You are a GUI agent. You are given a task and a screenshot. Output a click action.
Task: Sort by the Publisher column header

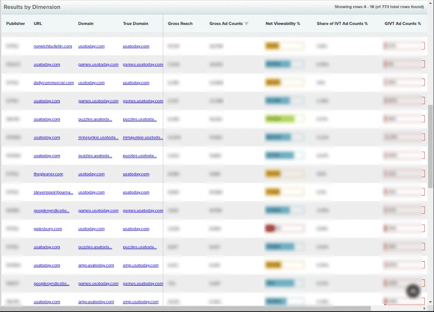16,24
